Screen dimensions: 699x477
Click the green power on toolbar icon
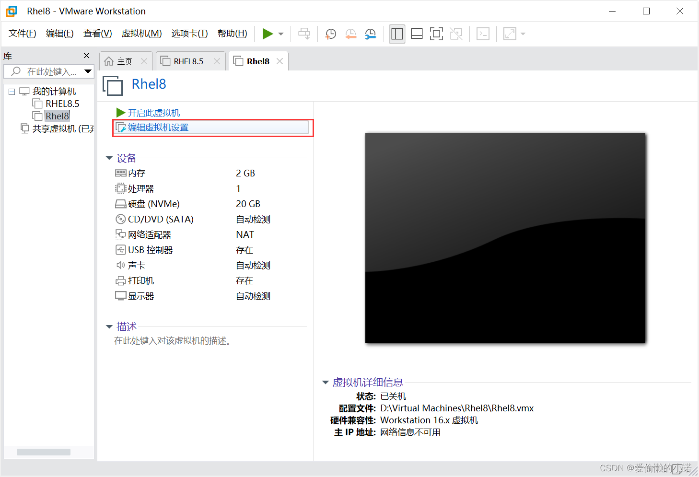pos(268,34)
